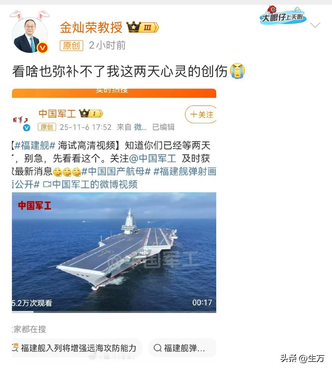Open 金灿荣教授 profile avatar
Screen dimensions: 332x370
30,35
